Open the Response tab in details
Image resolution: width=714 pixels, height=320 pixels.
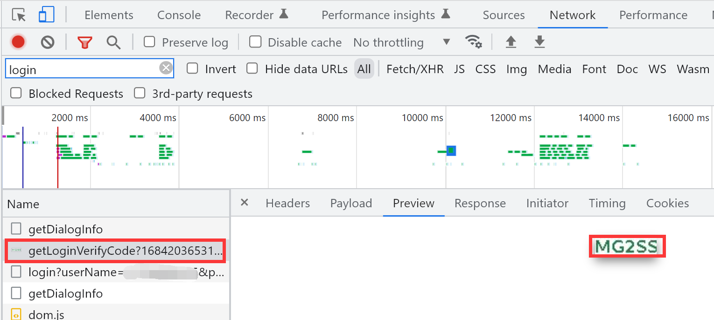point(480,204)
